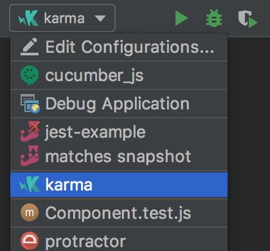Image resolution: width=270 pixels, height=251 pixels.
Task: Choose Debug Application configuration
Action: [x=119, y=104]
